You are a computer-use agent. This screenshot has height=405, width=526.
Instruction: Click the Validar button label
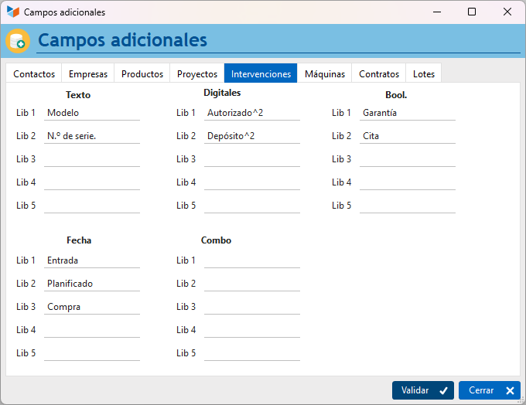[415, 390]
